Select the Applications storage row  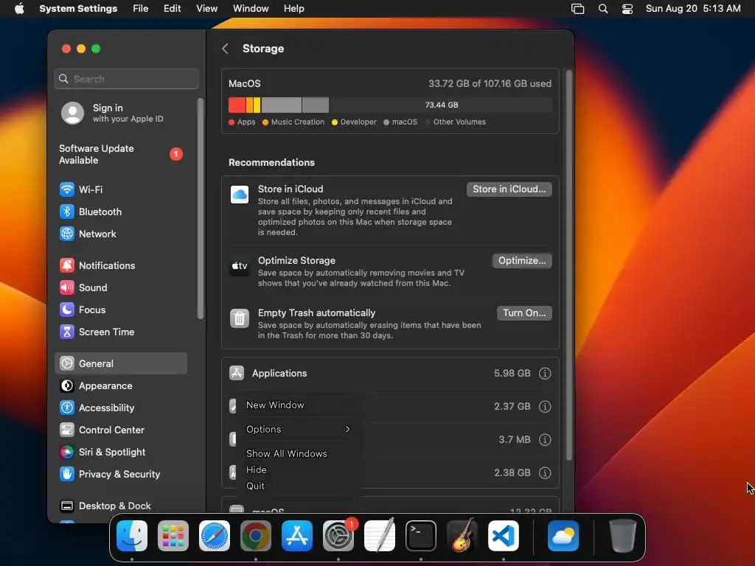point(391,374)
